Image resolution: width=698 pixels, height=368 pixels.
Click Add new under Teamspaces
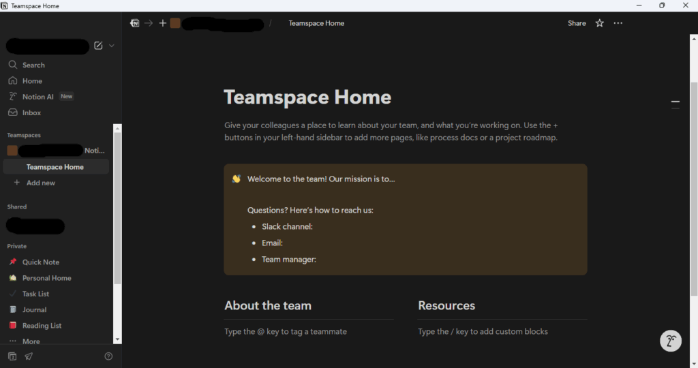(x=40, y=183)
